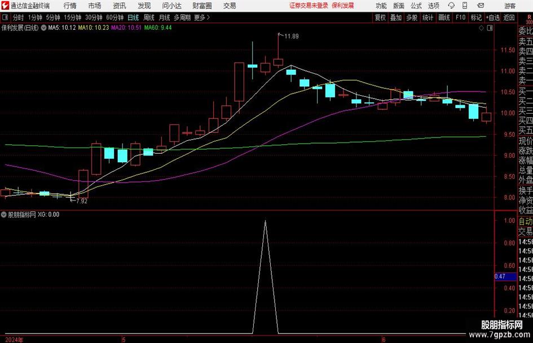
Task: Switch to the 月线 monthly tab
Action: (x=164, y=17)
